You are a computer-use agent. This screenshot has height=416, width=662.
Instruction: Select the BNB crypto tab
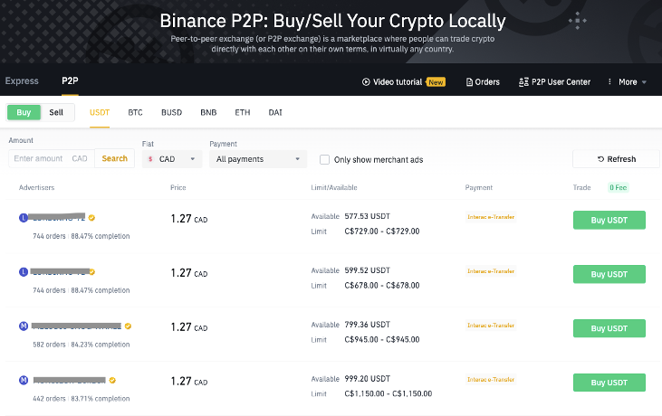tap(208, 112)
